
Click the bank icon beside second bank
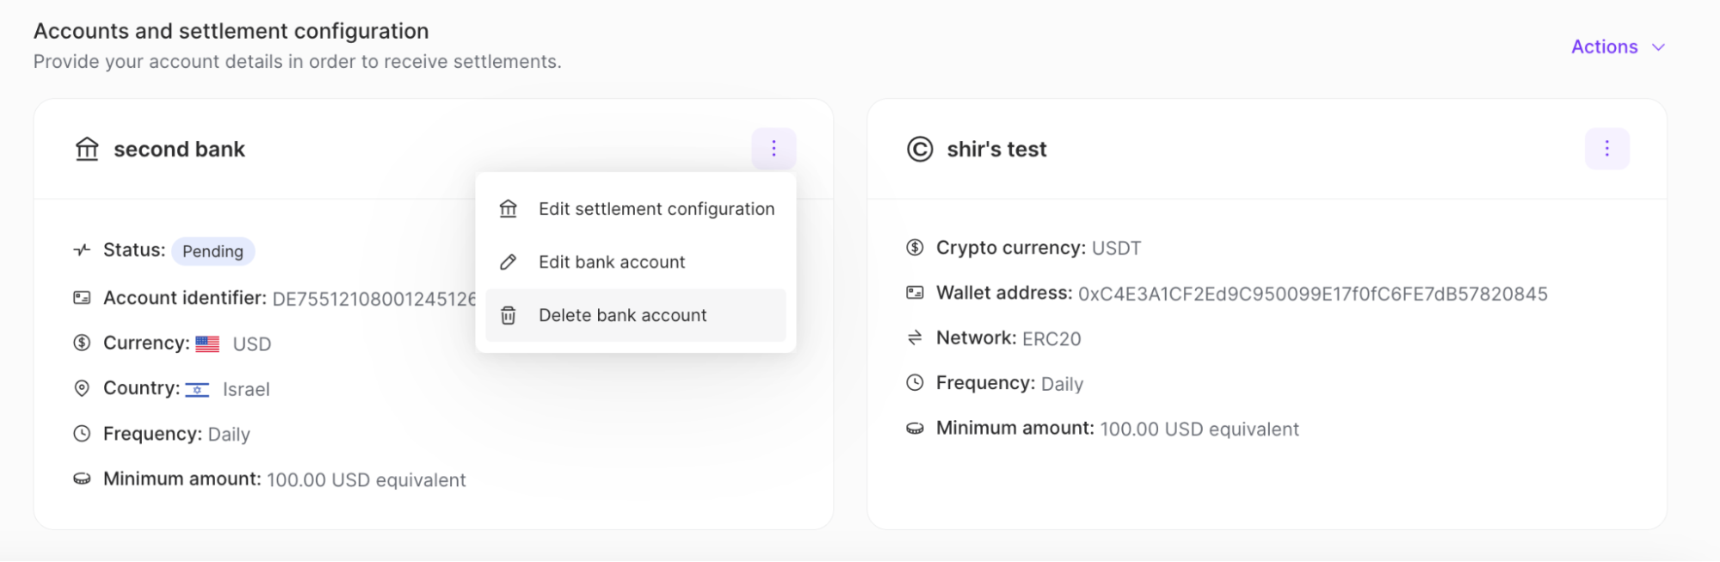point(85,148)
